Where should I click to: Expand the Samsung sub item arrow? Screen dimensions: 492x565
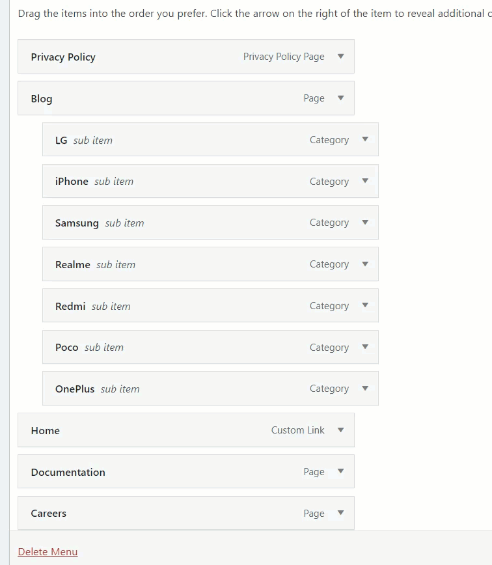pos(365,223)
